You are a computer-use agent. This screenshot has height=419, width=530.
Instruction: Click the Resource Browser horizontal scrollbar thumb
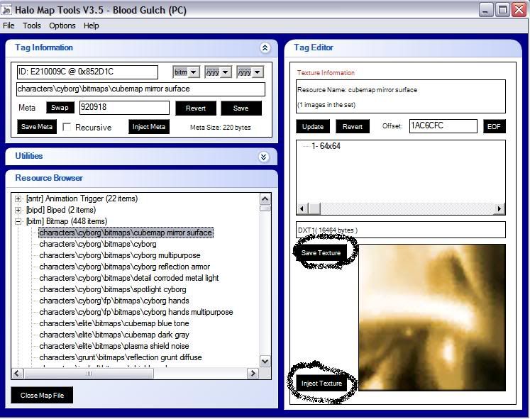coord(89,374)
